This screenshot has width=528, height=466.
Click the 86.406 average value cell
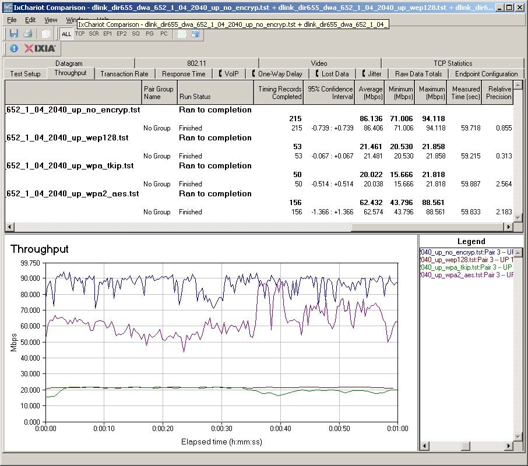(373, 128)
